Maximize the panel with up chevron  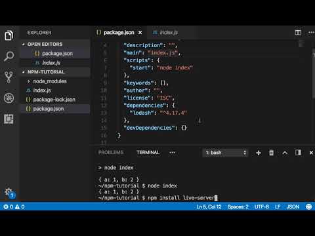coord(285,153)
